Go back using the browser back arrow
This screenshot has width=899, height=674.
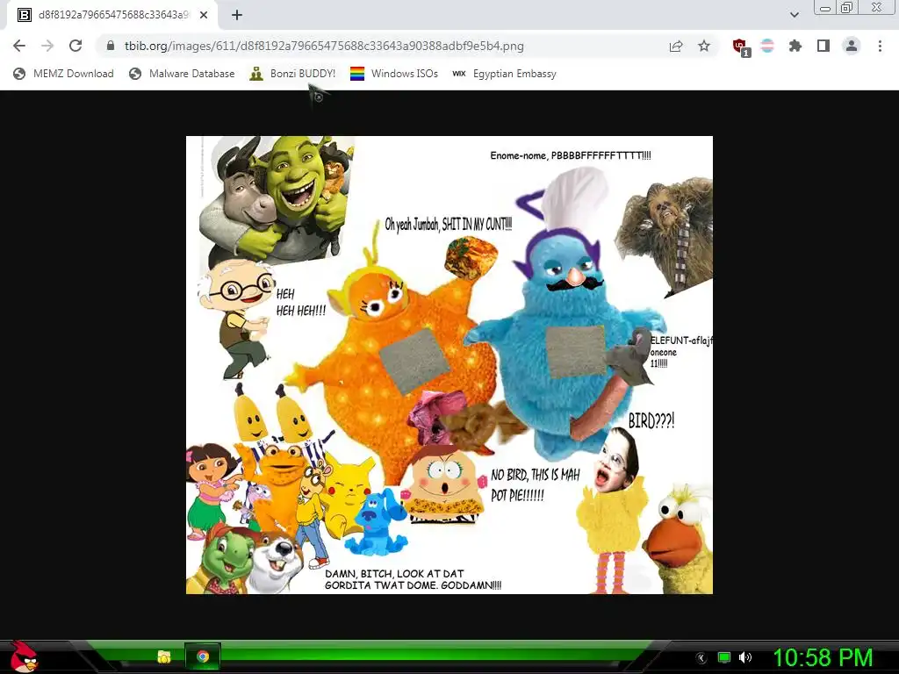[x=19, y=46]
